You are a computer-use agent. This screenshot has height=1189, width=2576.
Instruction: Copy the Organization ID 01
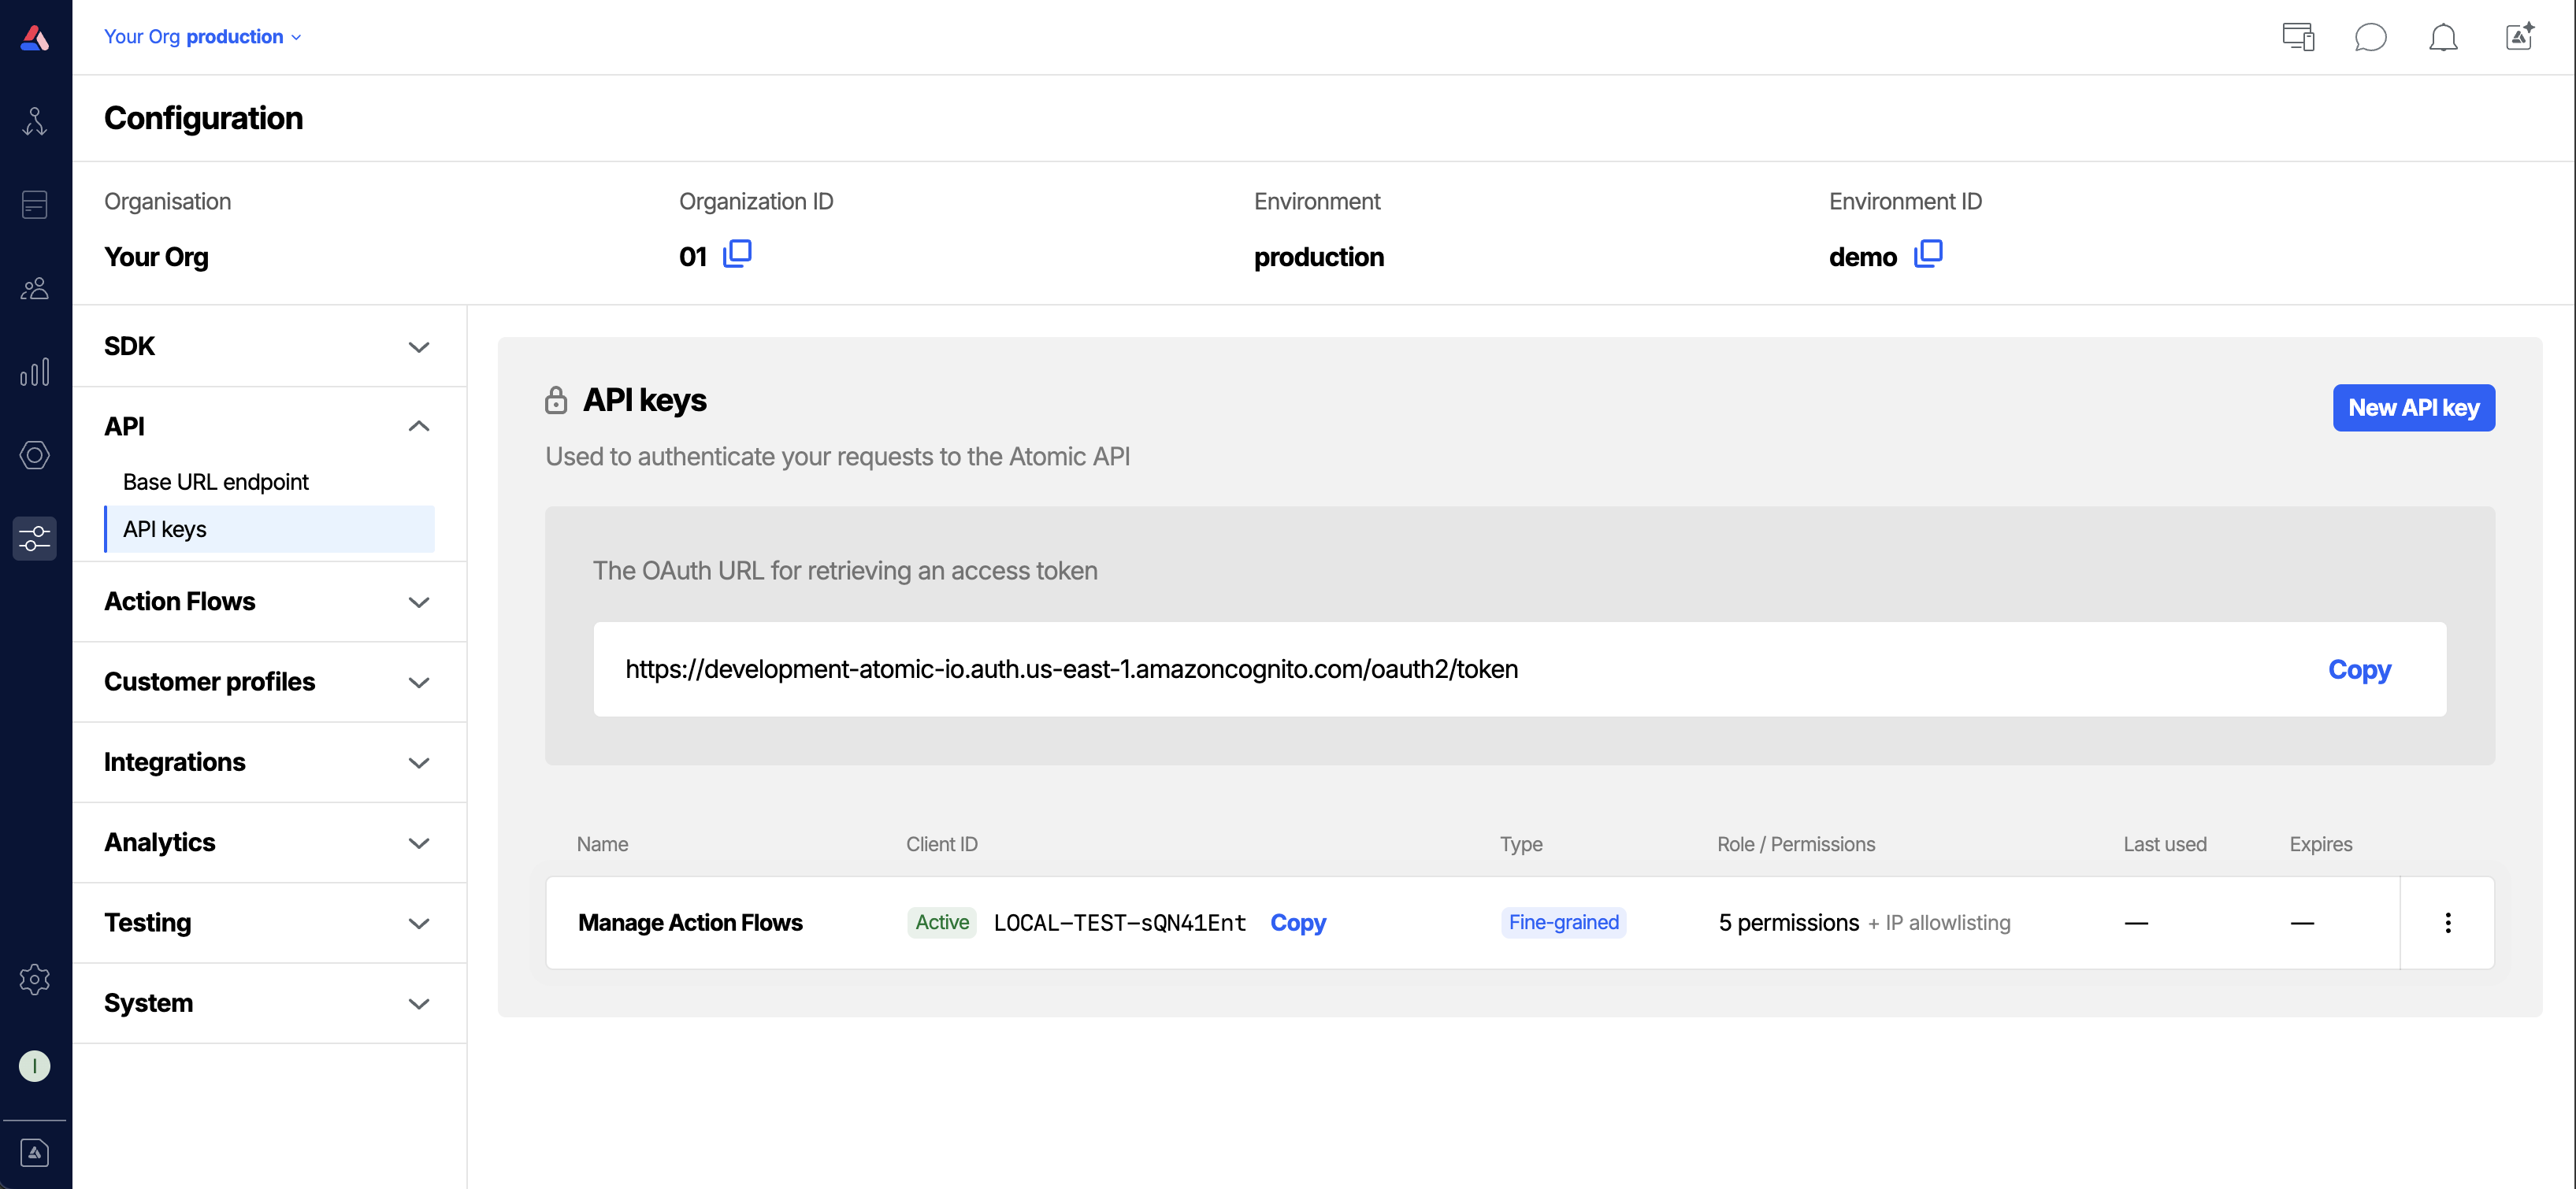(737, 255)
